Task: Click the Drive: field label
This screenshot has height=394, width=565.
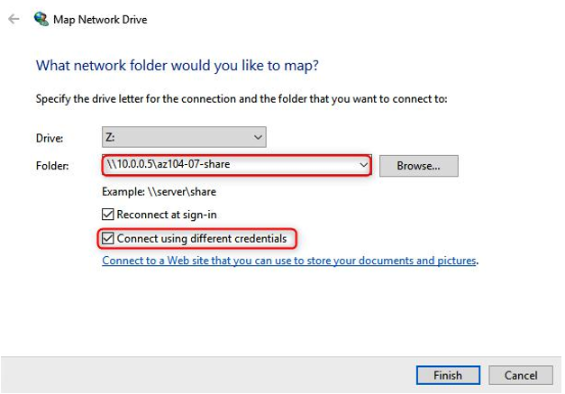Action: (x=50, y=138)
